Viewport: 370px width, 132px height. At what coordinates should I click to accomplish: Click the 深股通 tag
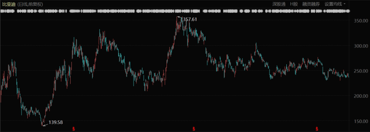(279, 4)
